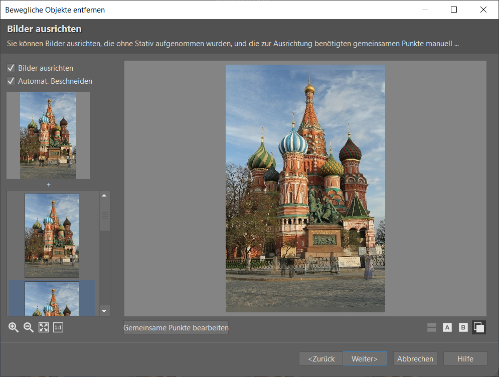The image size is (499, 377).
Task: Uncheck the Bilder ausrichten checkbox
Action: (11, 68)
